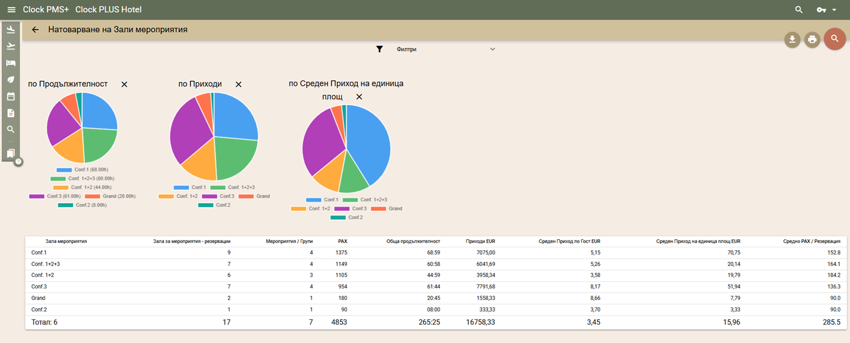
Task: Click the Приходи EUR column header
Action: [480, 241]
